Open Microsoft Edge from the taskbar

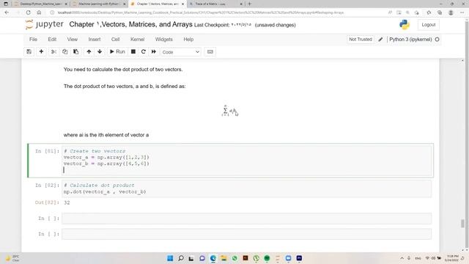tap(213, 258)
